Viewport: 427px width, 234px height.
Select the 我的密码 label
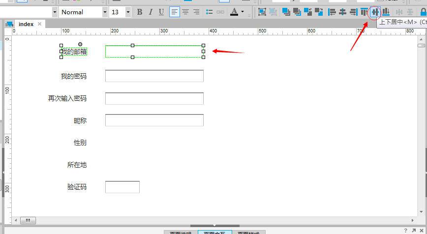click(x=74, y=76)
